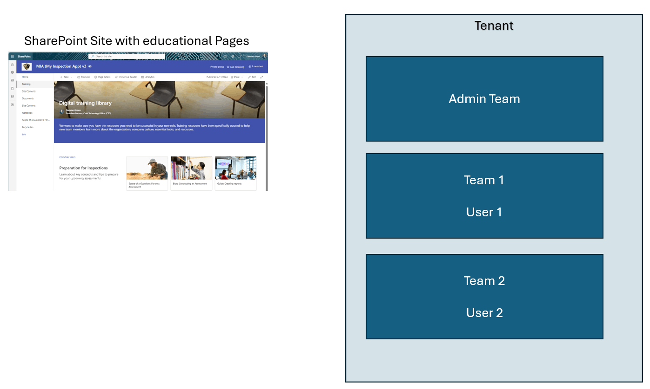
Task: Open the Scope of a Guardians Fortress Assessment card
Action: [x=147, y=173]
